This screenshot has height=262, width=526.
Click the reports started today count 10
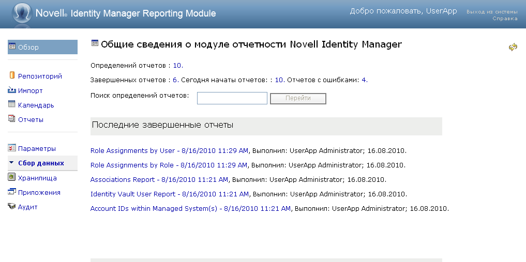279,80
